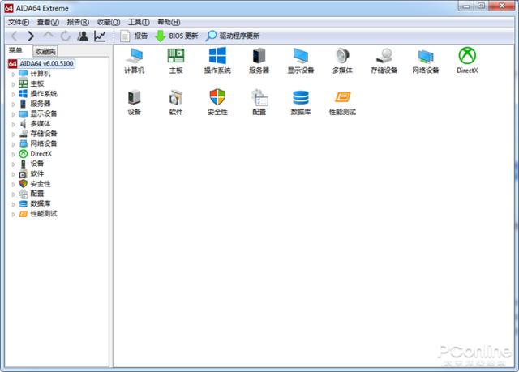The height and width of the screenshot is (372, 519).
Task: Click the line graph toolbar icon
Action: pos(100,36)
